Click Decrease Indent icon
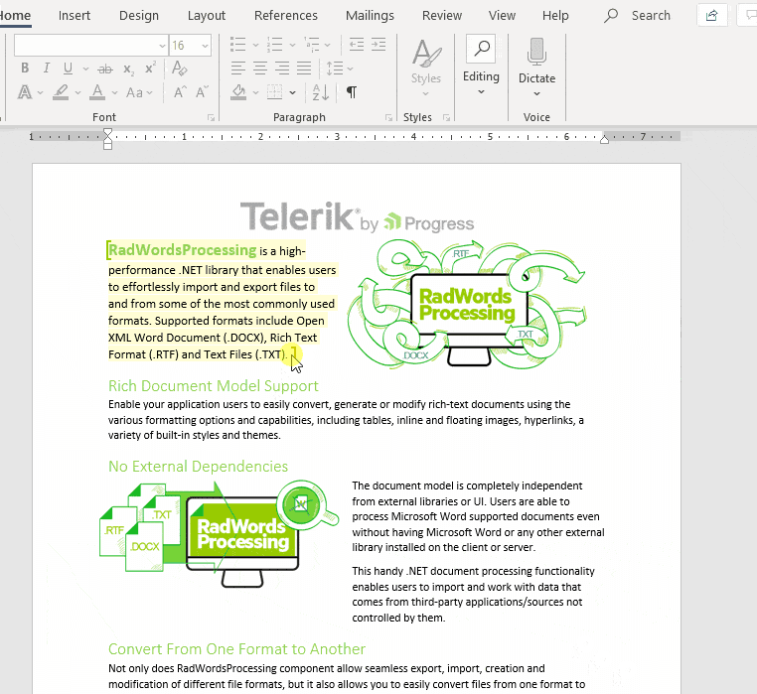The width and height of the screenshot is (757, 694). [x=357, y=45]
